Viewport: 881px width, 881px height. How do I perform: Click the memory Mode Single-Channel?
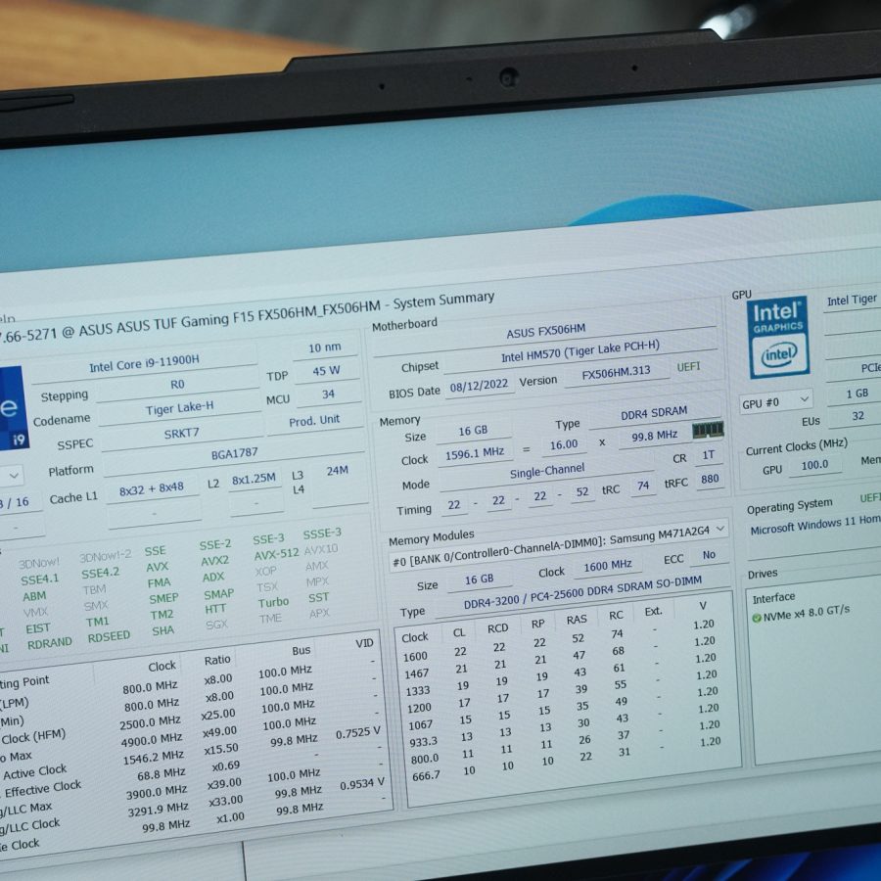(547, 472)
